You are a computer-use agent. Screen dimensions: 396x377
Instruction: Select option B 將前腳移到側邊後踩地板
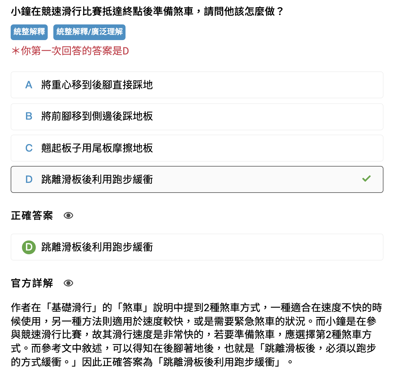point(197,116)
